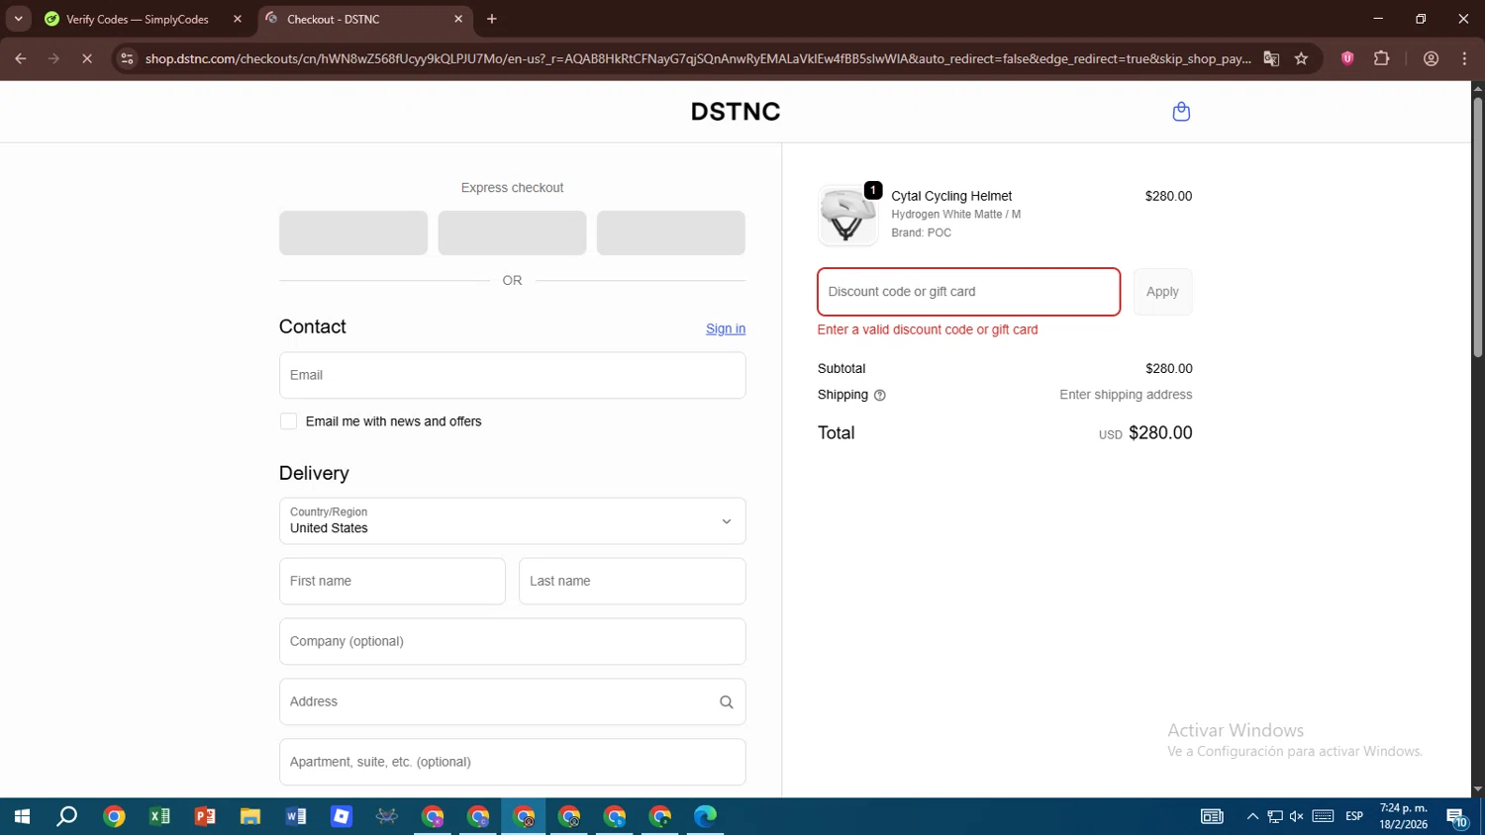Expand the Country/Region dropdown
Viewport: 1485px width, 835px height.
[x=512, y=520]
